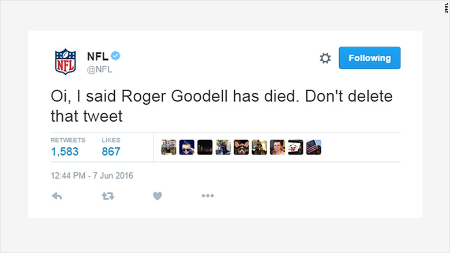
Task: Retweet this NFL tweet
Action: coord(107,197)
